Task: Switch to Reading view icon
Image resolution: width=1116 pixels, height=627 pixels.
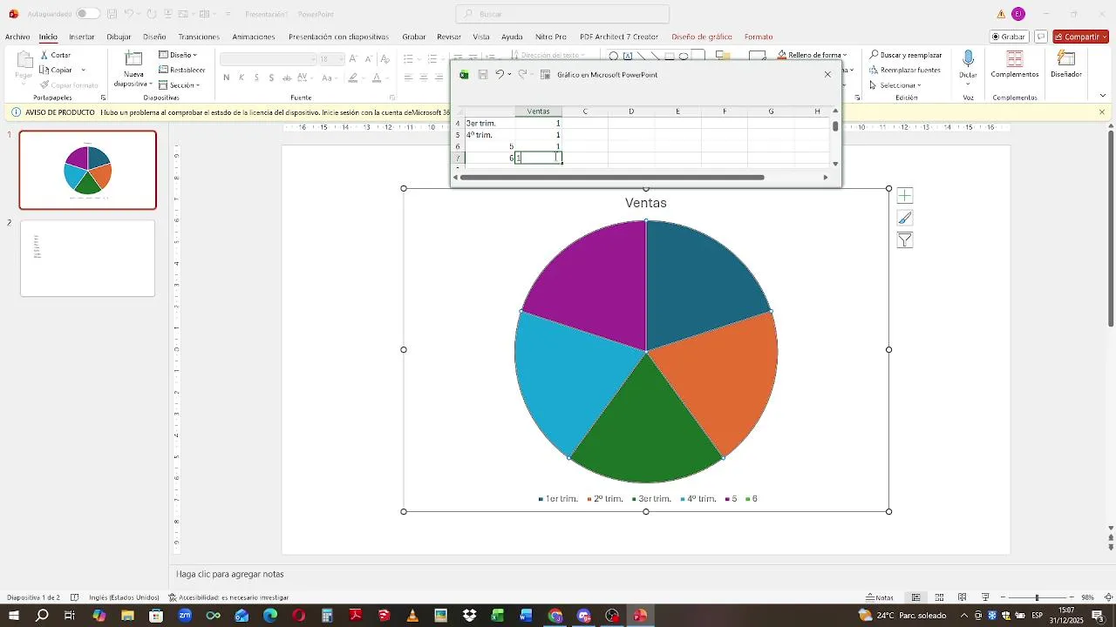Action: (x=963, y=597)
